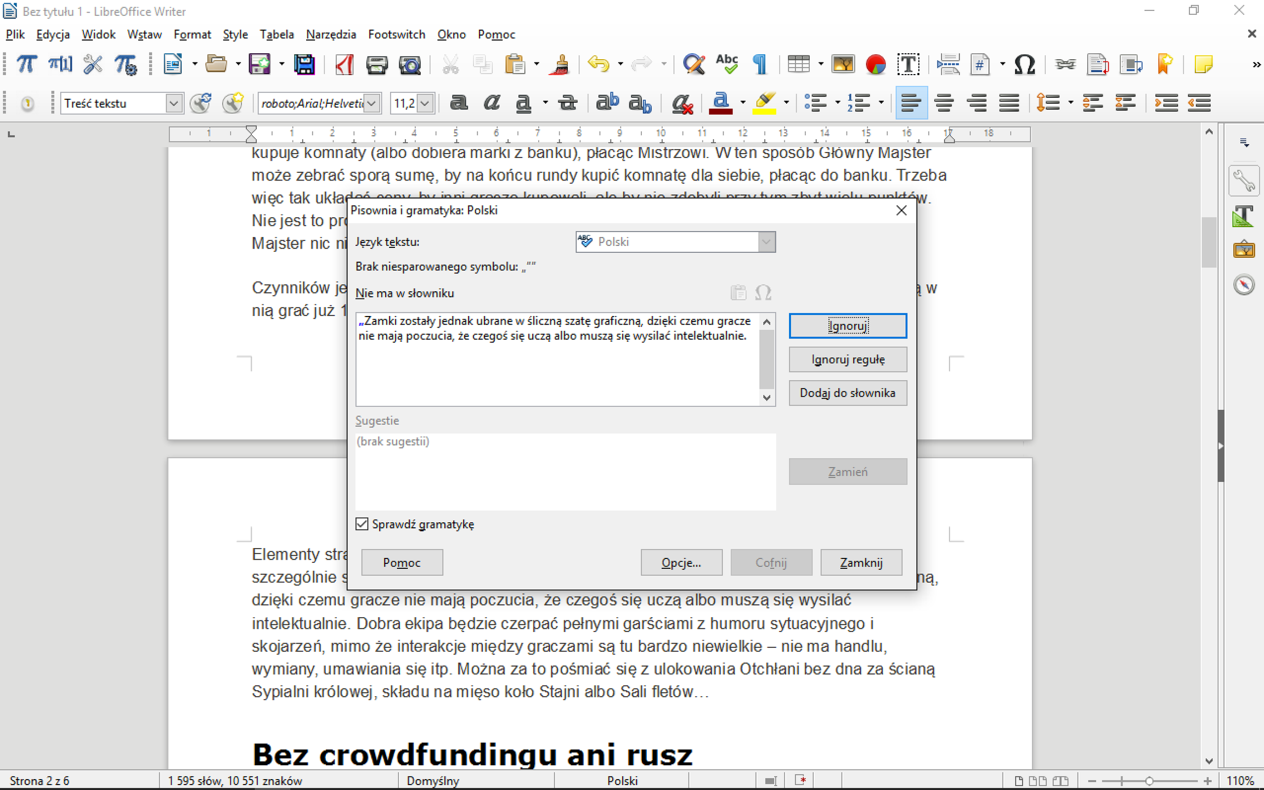1264x790 pixels.
Task: Open the sidebar Navigator compass icon
Action: pyautogui.click(x=1244, y=284)
